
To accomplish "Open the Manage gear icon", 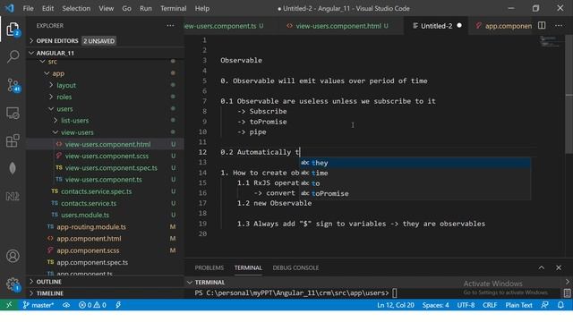I will click(13, 284).
